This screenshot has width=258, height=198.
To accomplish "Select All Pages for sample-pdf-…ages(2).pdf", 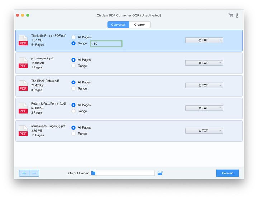I will coord(73,127).
